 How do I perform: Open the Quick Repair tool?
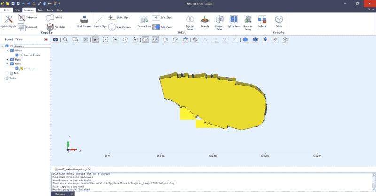click(8, 21)
